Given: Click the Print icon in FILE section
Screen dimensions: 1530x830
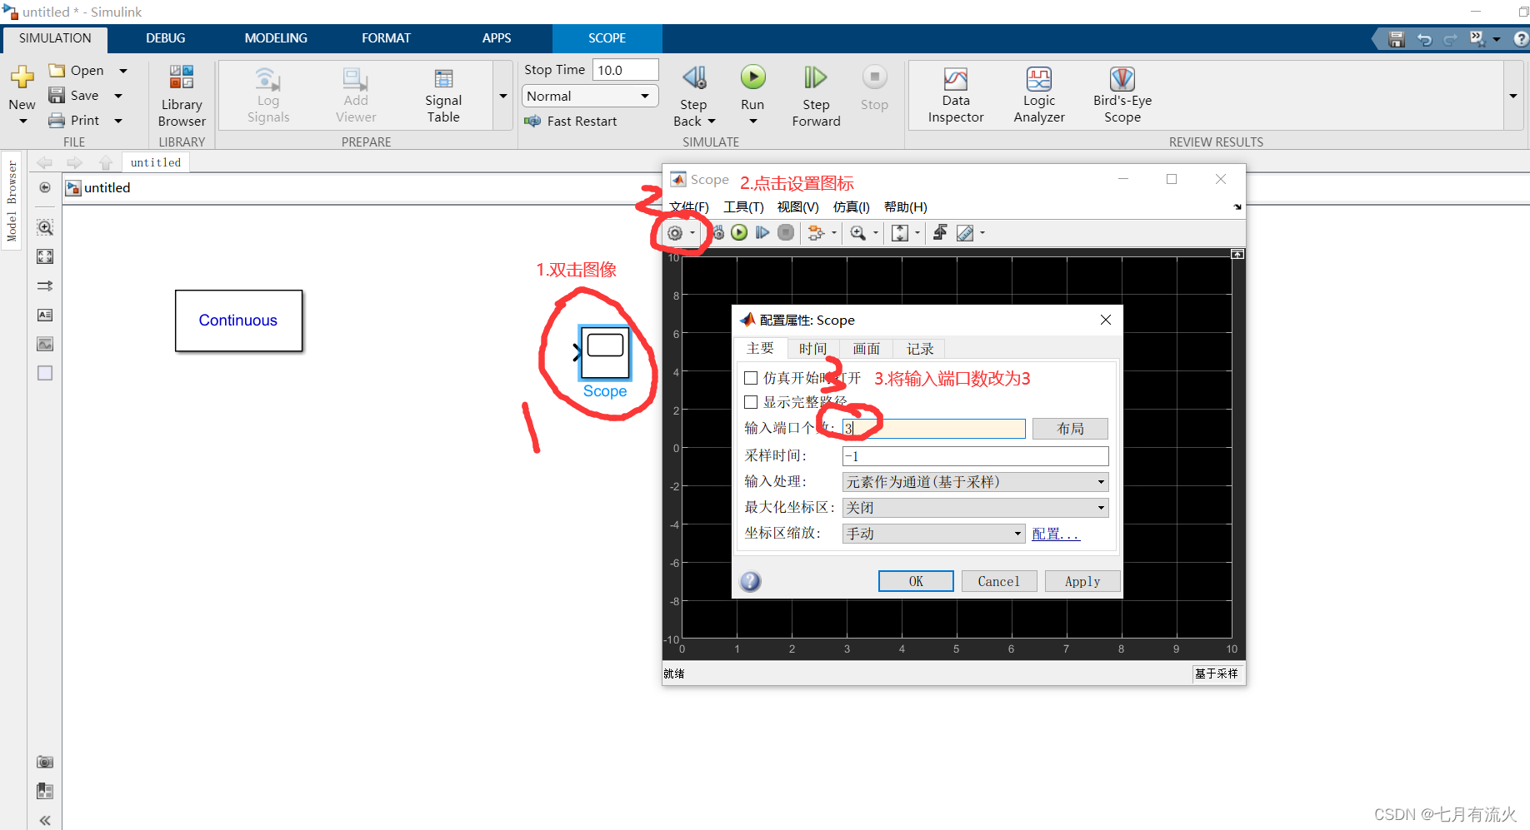Looking at the screenshot, I should pos(57,120).
